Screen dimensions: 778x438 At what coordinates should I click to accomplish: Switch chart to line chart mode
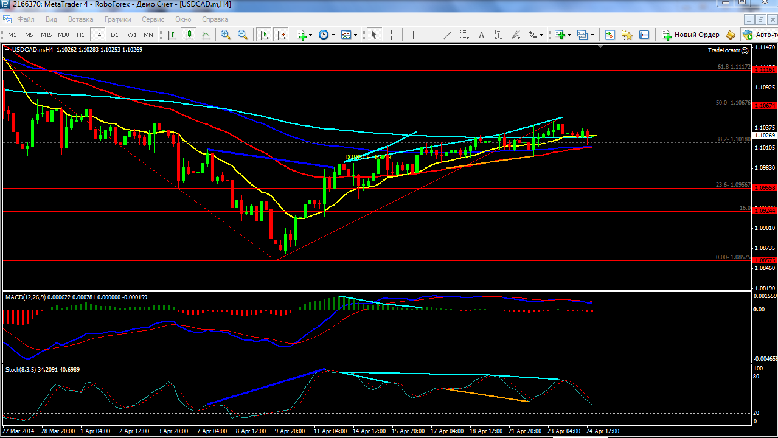206,35
